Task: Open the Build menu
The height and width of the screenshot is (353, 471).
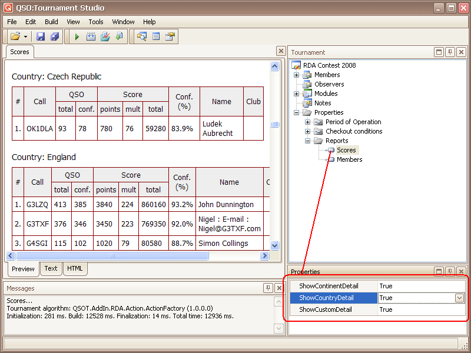Action: 51,22
